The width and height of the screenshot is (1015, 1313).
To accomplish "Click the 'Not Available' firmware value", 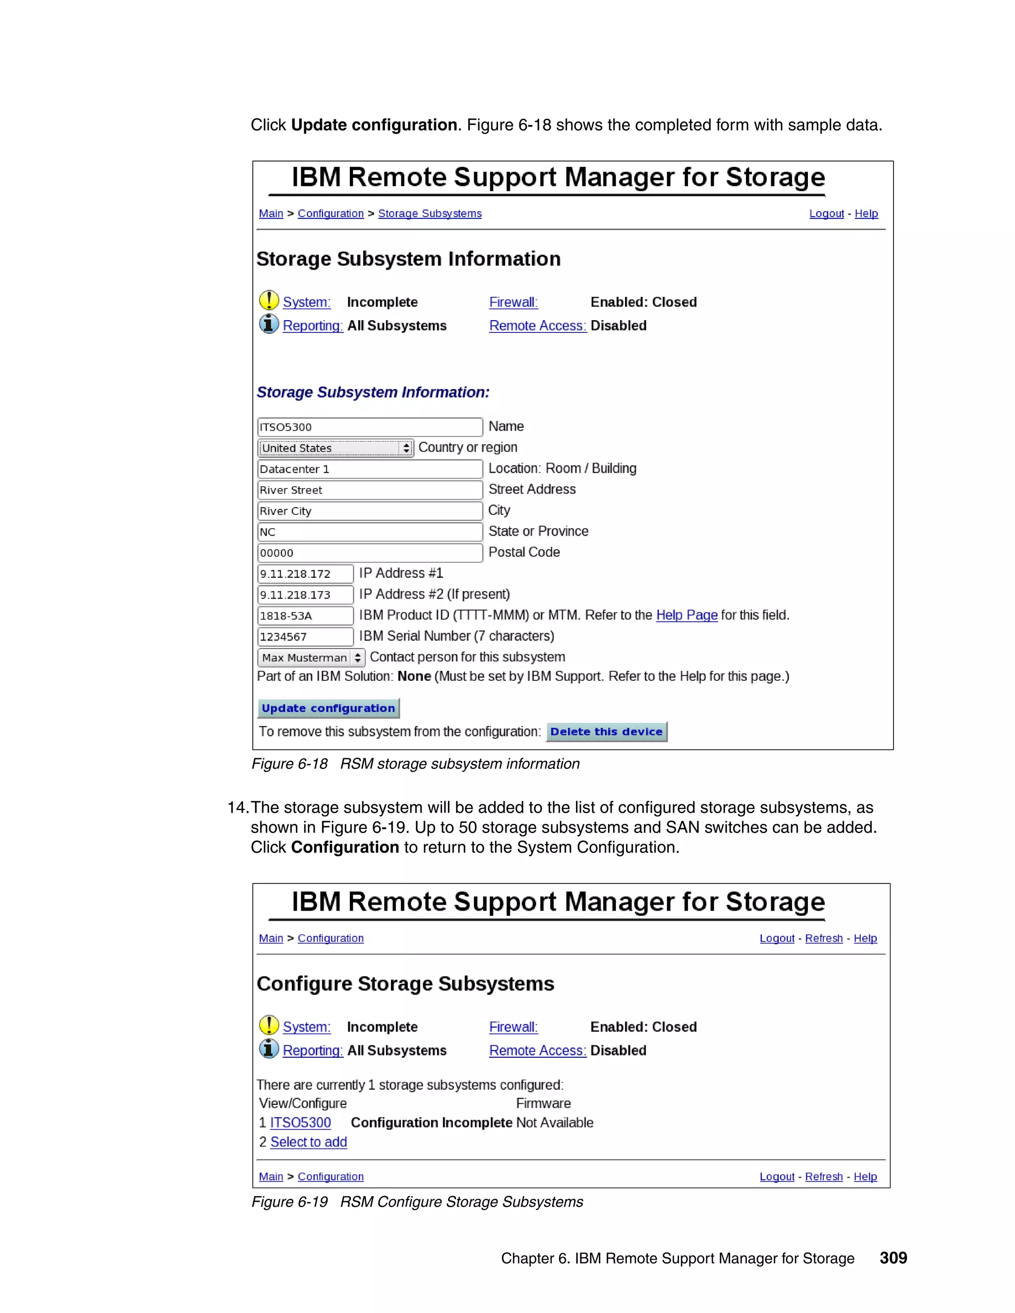I will point(555,1123).
